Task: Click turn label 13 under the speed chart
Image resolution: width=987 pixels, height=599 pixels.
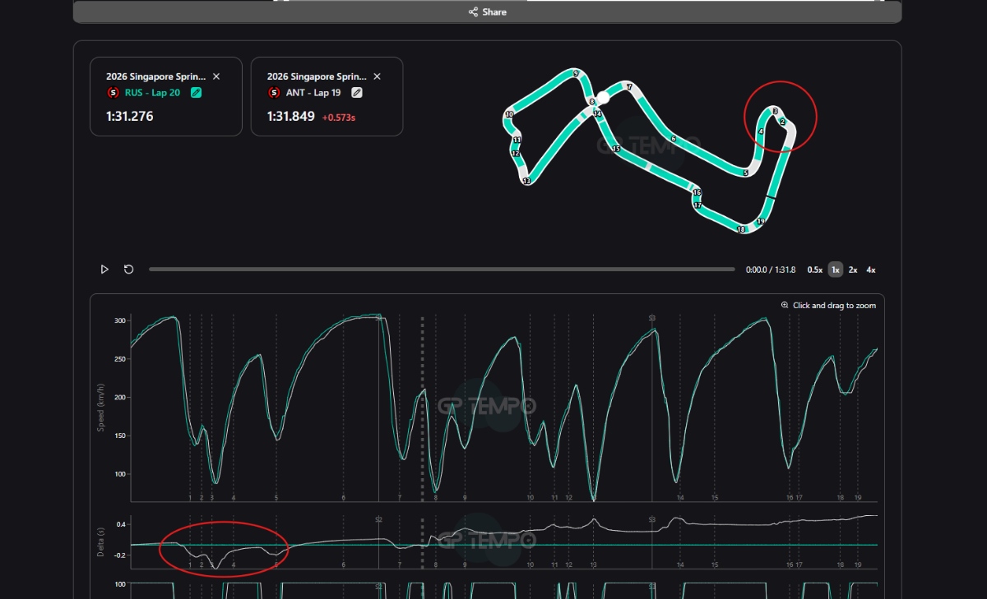Action: (x=593, y=498)
